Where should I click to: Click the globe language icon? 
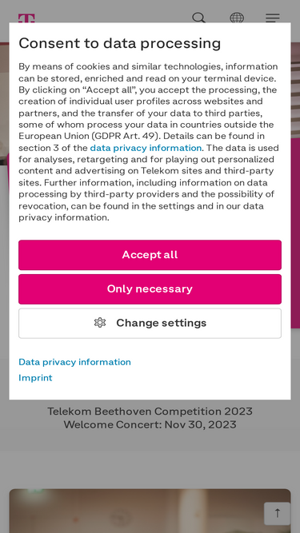237,18
